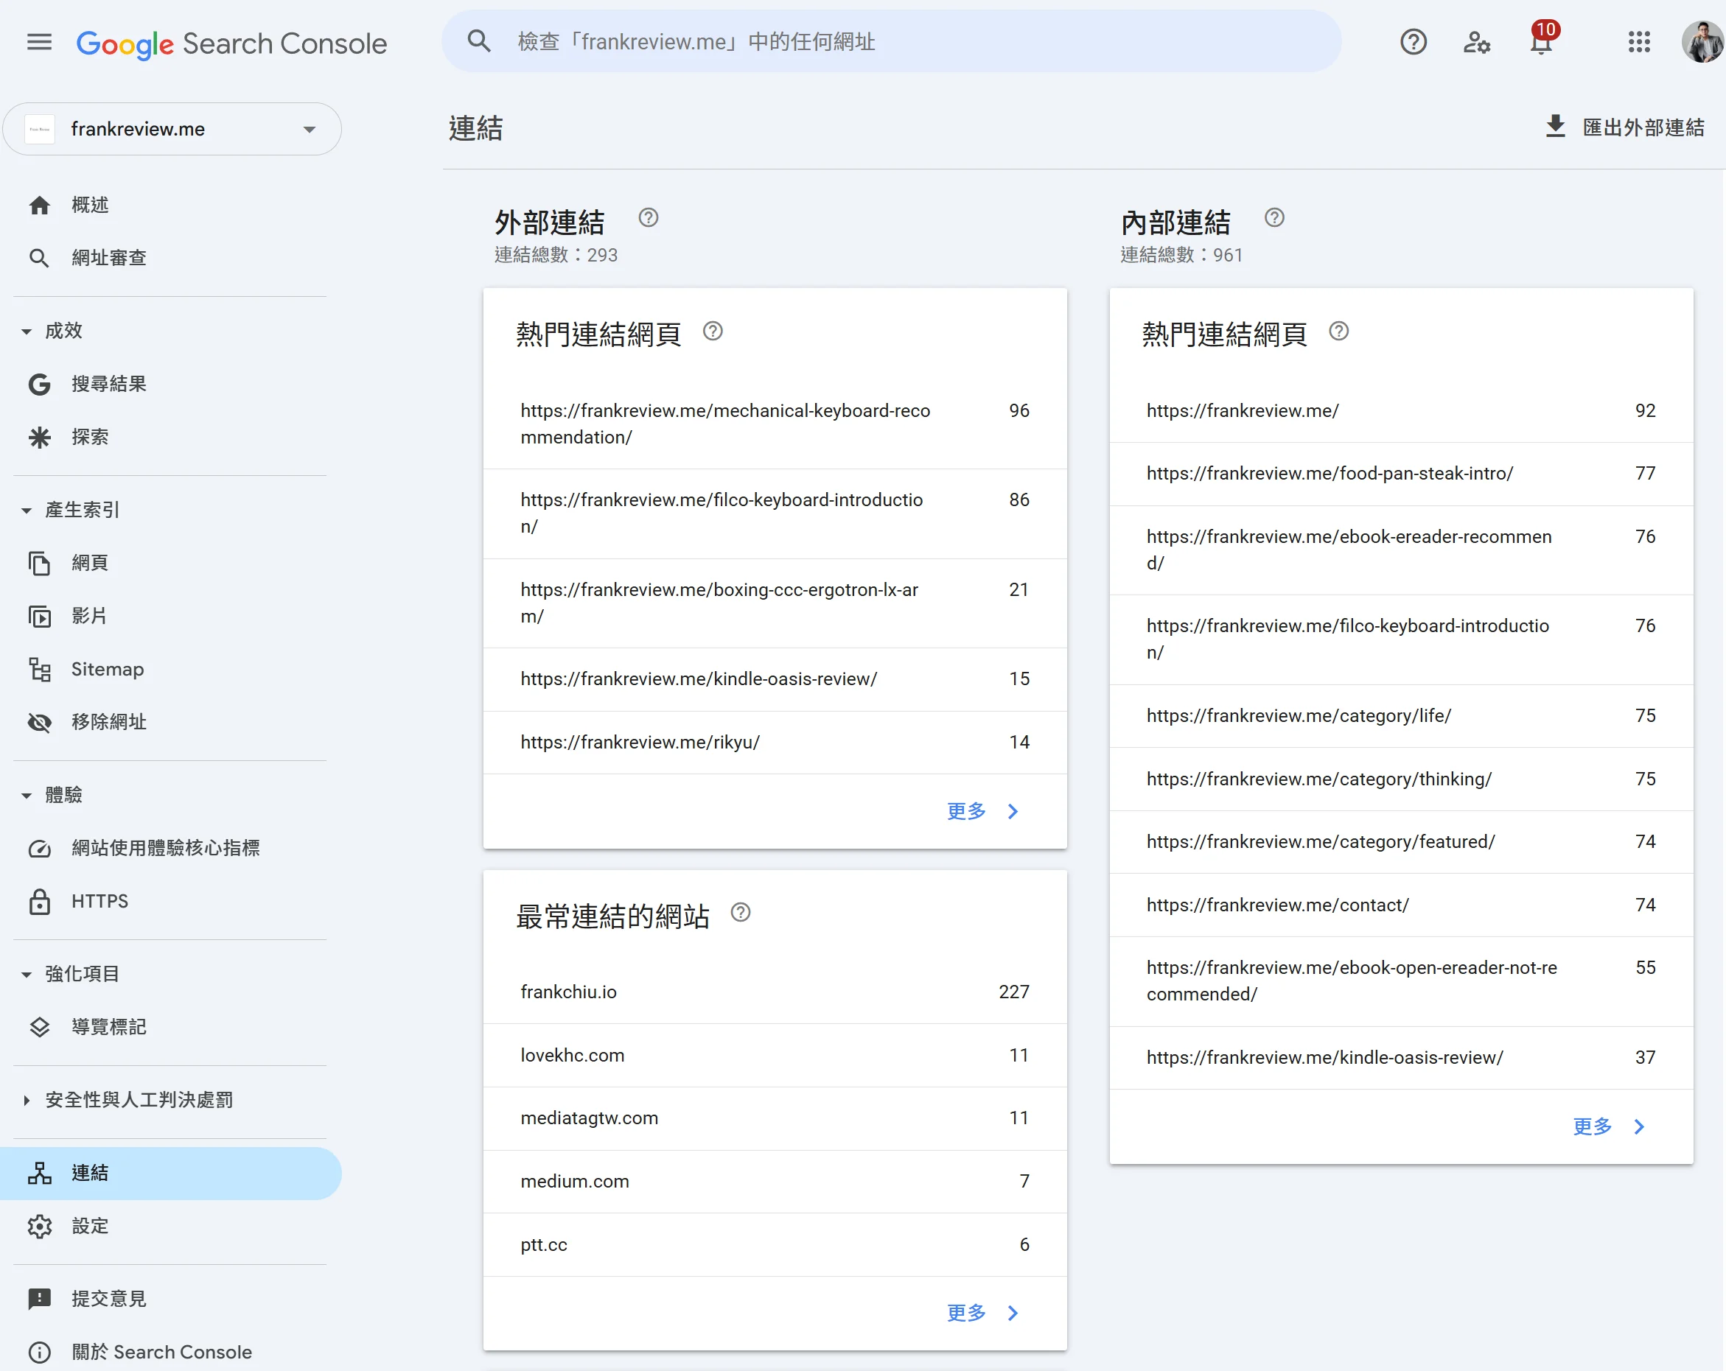
Task: Click help icon beside 內部連結 heading
Action: [x=1273, y=218]
